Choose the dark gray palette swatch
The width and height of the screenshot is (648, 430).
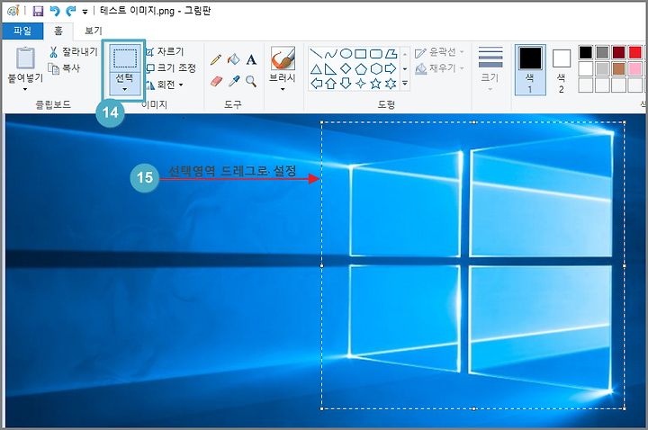point(602,52)
